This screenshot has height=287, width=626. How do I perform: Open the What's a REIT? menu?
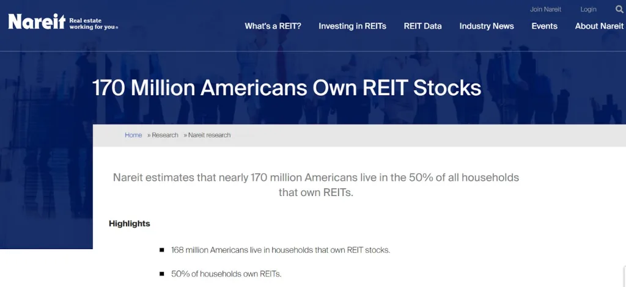(x=273, y=26)
